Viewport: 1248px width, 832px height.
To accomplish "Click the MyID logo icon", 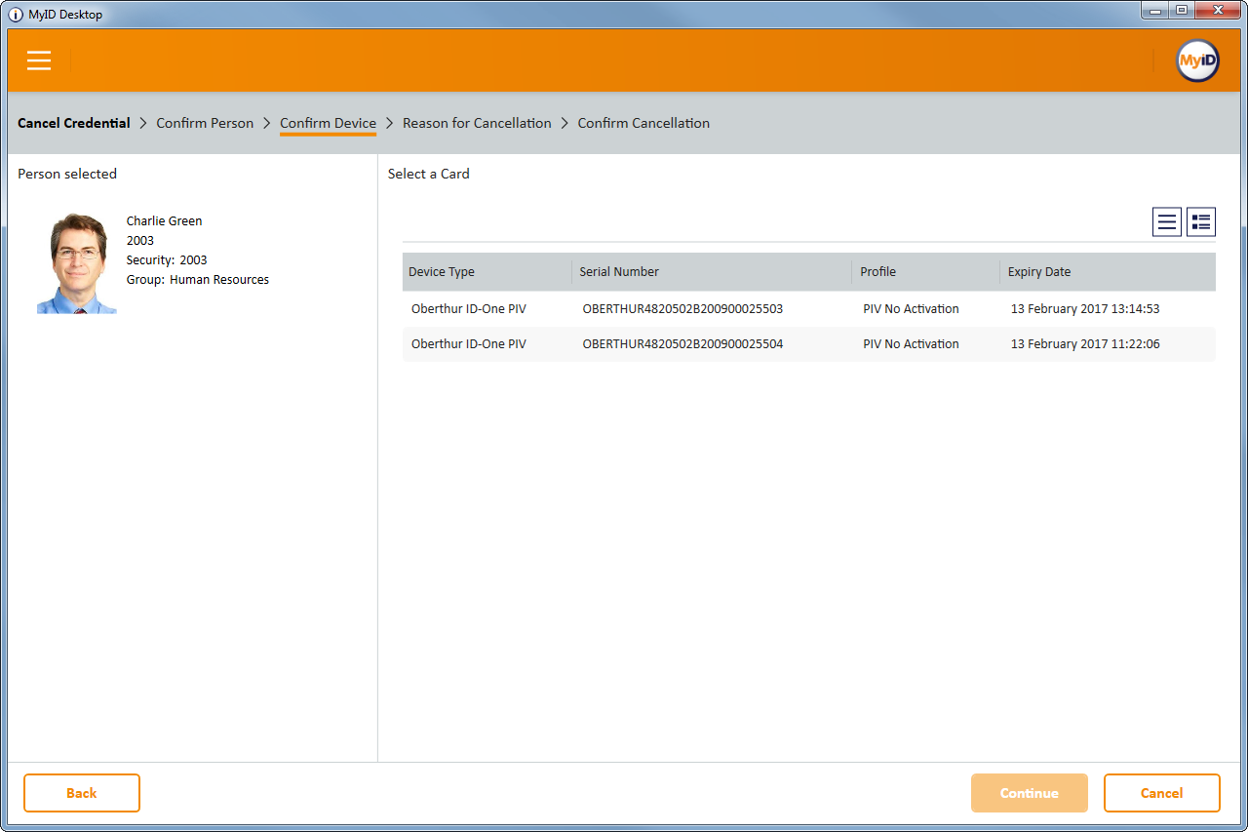I will tap(1197, 60).
